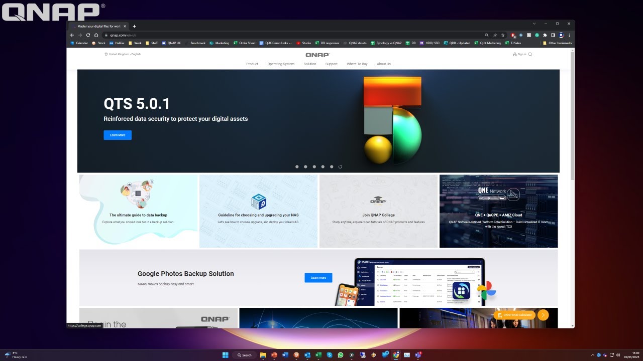Click the orange arrow beside RAID Calculator

pos(543,315)
